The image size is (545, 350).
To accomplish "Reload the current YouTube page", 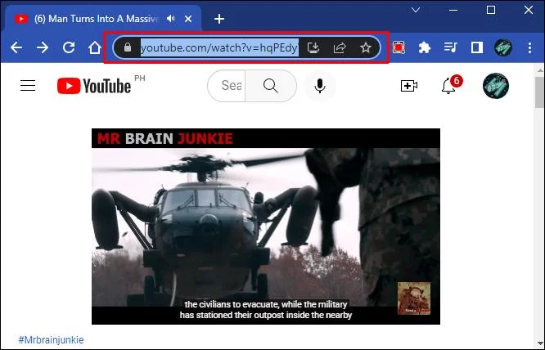I will (x=69, y=47).
